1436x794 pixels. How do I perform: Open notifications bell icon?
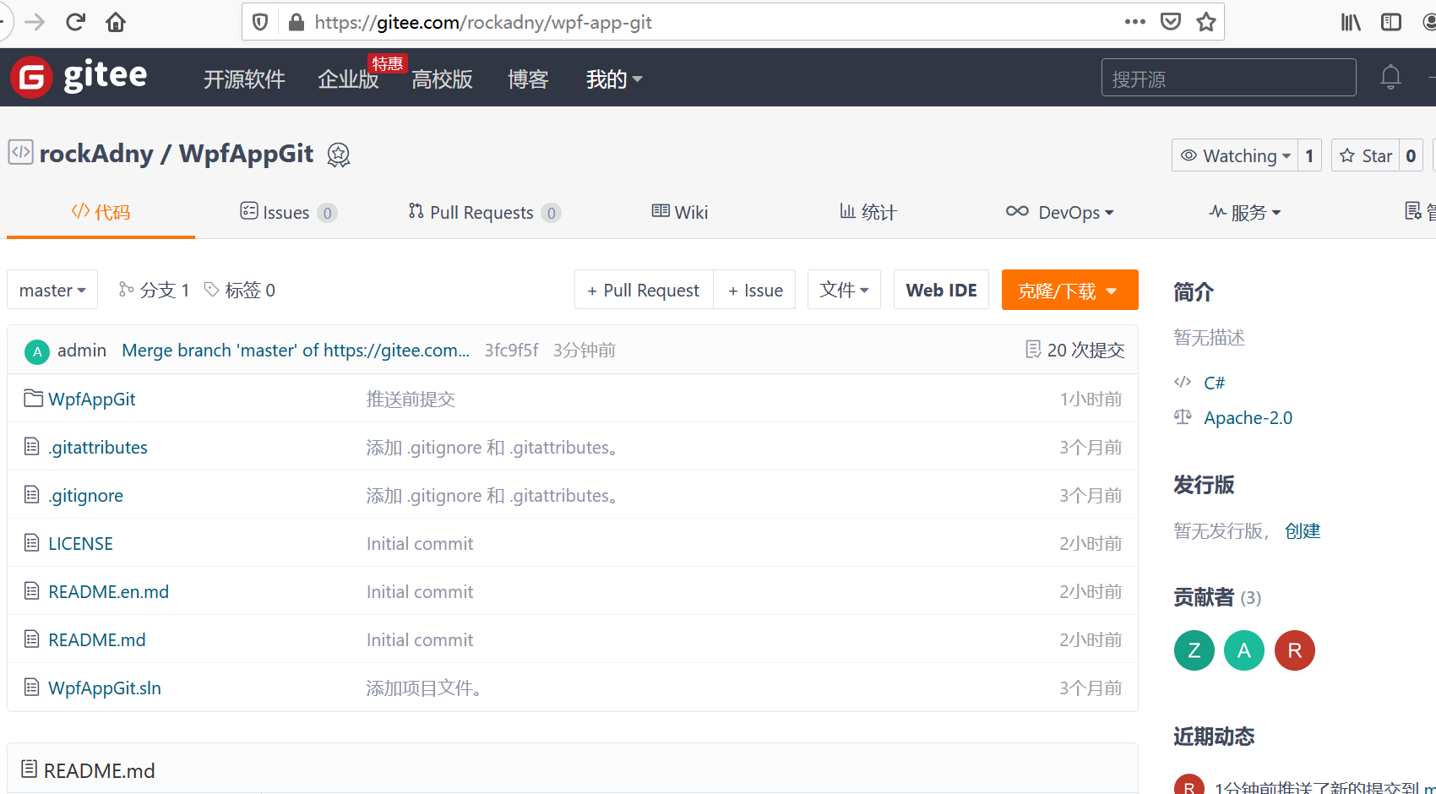tap(1390, 78)
